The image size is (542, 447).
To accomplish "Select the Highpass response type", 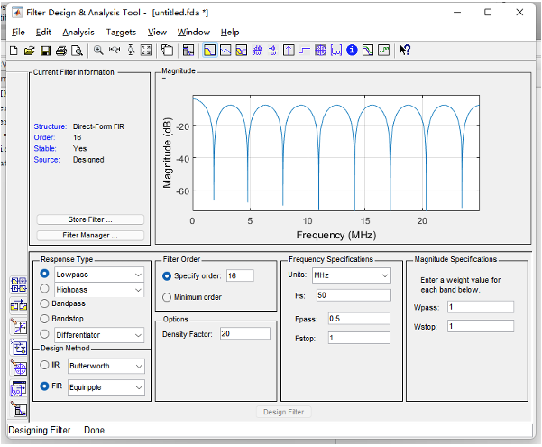I will point(45,289).
